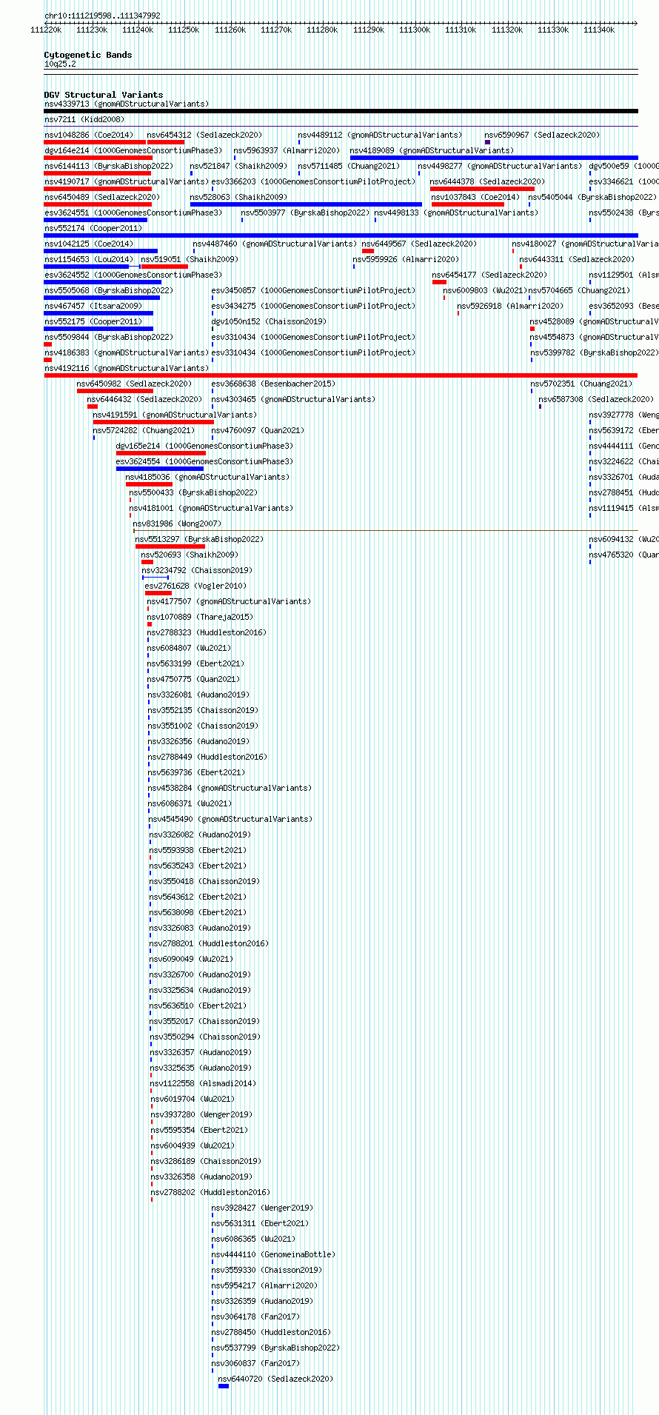This screenshot has width=659, height=1415.
Task: Open nsv3064178 (Fan2017) label
Action: pyautogui.click(x=255, y=1317)
